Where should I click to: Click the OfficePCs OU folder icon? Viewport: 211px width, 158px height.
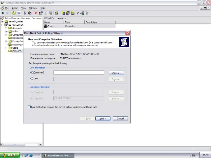[10, 51]
